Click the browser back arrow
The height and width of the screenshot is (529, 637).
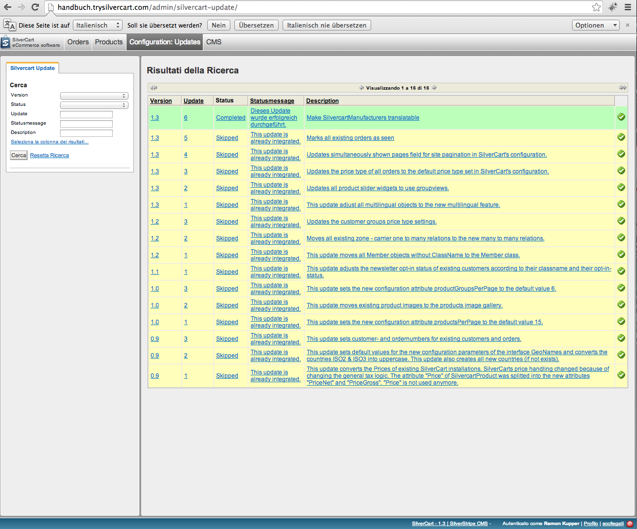click(x=7, y=7)
